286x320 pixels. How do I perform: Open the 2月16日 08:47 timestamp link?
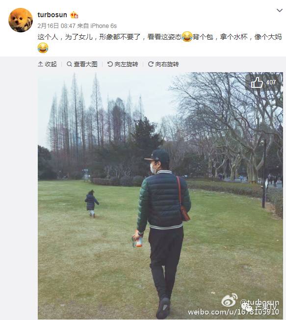click(x=56, y=26)
